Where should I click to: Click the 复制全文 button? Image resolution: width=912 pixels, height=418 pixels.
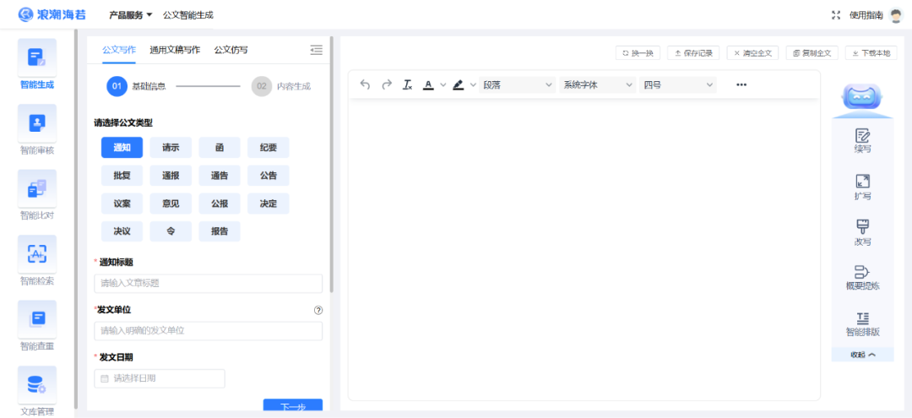tap(812, 53)
